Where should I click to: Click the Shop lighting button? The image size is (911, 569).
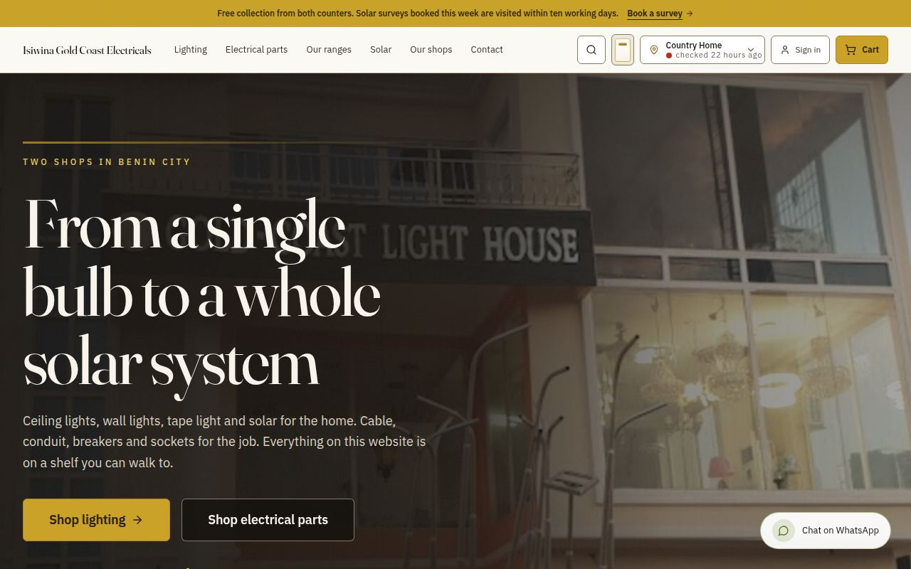click(x=96, y=520)
